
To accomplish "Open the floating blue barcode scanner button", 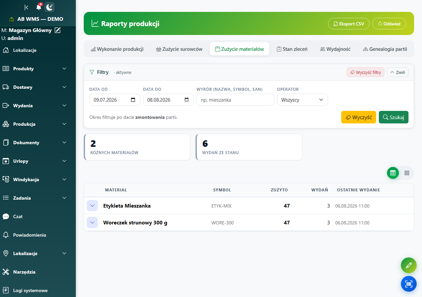I will pyautogui.click(x=409, y=284).
